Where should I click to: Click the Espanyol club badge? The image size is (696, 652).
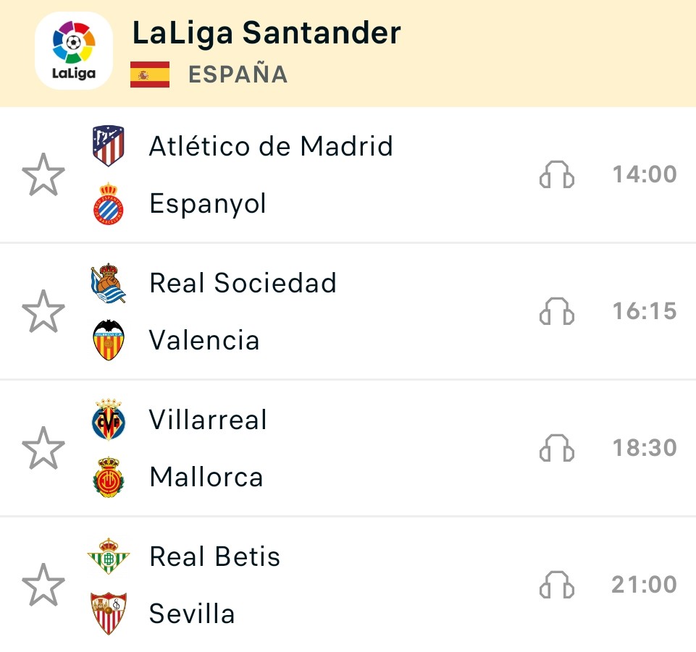(109, 203)
